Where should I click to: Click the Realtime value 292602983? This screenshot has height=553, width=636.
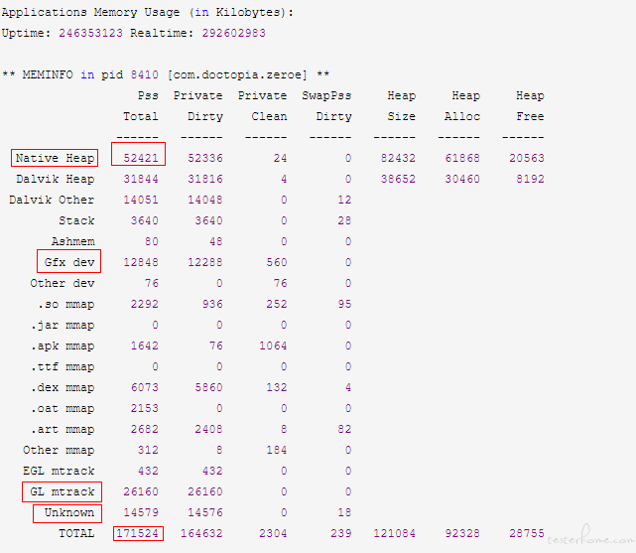tap(233, 33)
